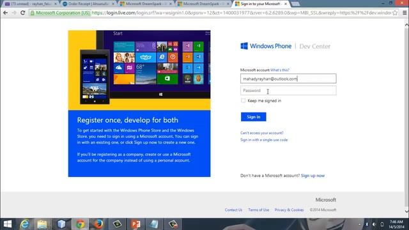Enable 'Keep me signed in' checkbox
The width and height of the screenshot is (409, 230).
[243, 101]
